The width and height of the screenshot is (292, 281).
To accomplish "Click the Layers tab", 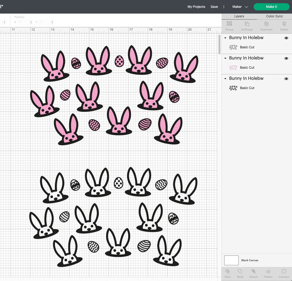I will (x=239, y=16).
